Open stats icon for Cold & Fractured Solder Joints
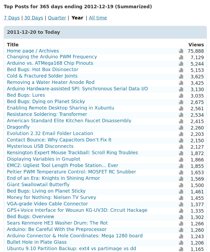The image size is (210, 252). tap(181, 76)
